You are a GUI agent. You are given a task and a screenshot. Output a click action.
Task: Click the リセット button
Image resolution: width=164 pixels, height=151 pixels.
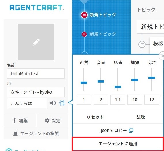click(x=95, y=117)
